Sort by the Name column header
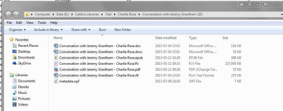 click(58, 38)
